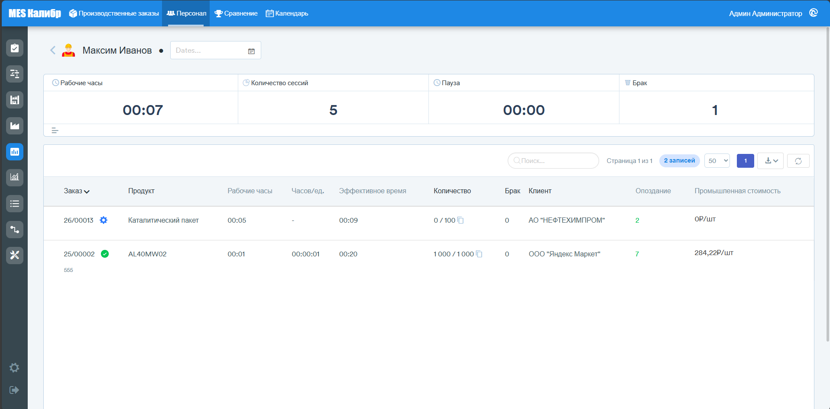Click Клиент column header
830x409 pixels.
pos(540,191)
